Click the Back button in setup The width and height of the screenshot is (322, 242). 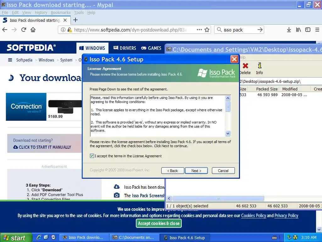pyautogui.click(x=173, y=170)
